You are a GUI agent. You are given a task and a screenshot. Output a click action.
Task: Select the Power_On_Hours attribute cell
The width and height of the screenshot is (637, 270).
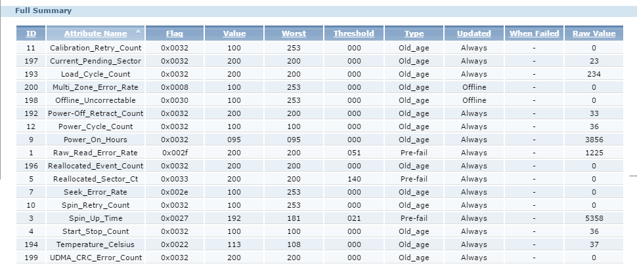click(x=96, y=140)
